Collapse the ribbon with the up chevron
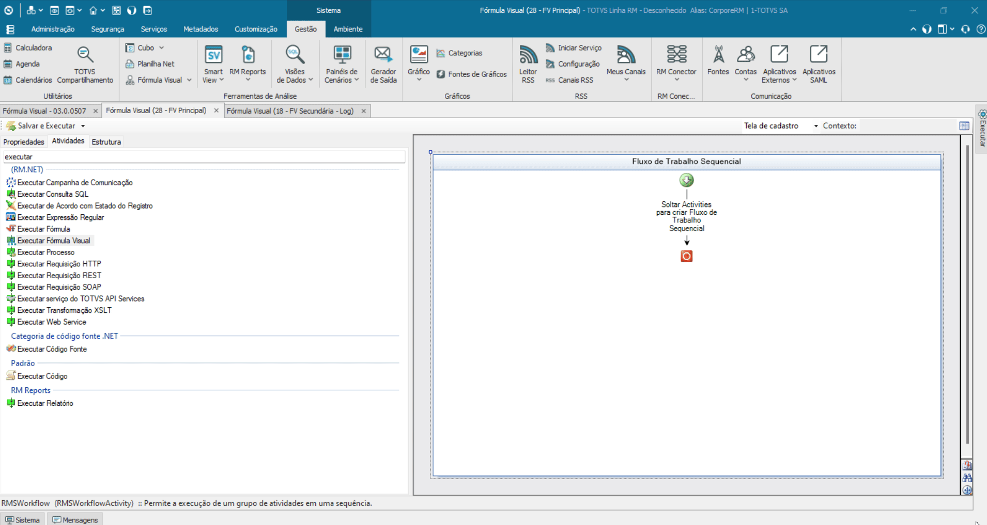Image resolution: width=987 pixels, height=525 pixels. (913, 29)
